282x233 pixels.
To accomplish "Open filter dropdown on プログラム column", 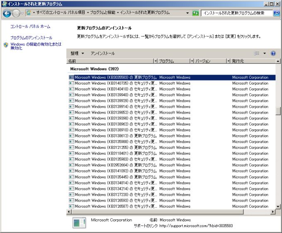I will pos(192,61).
